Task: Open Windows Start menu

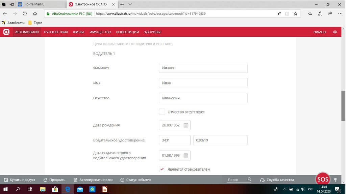Action: tap(5, 189)
